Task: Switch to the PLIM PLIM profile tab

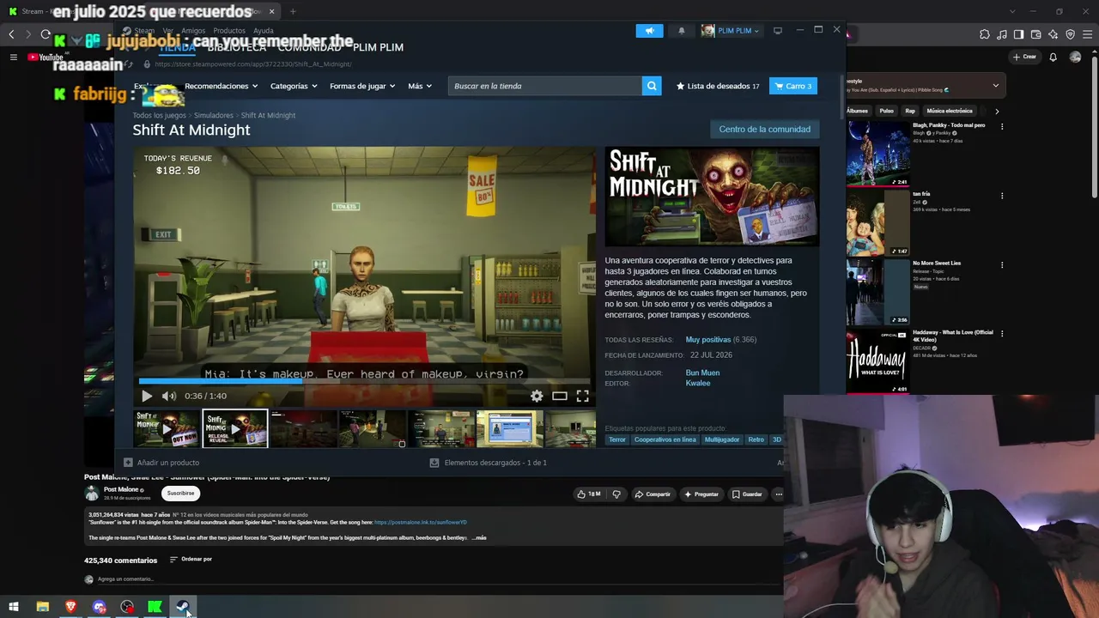Action: click(378, 47)
